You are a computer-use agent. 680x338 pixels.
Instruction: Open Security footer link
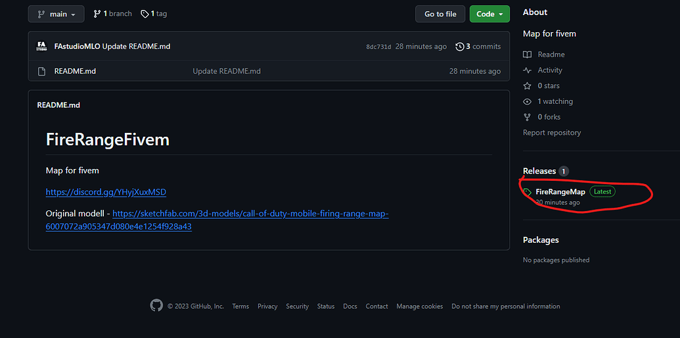click(x=297, y=306)
